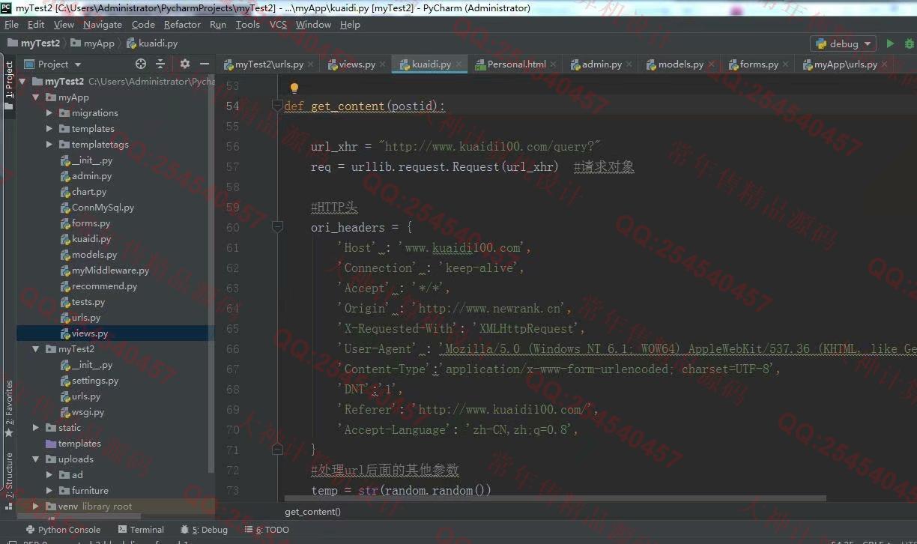Expand the furniture folder
The width and height of the screenshot is (917, 544).
[49, 491]
